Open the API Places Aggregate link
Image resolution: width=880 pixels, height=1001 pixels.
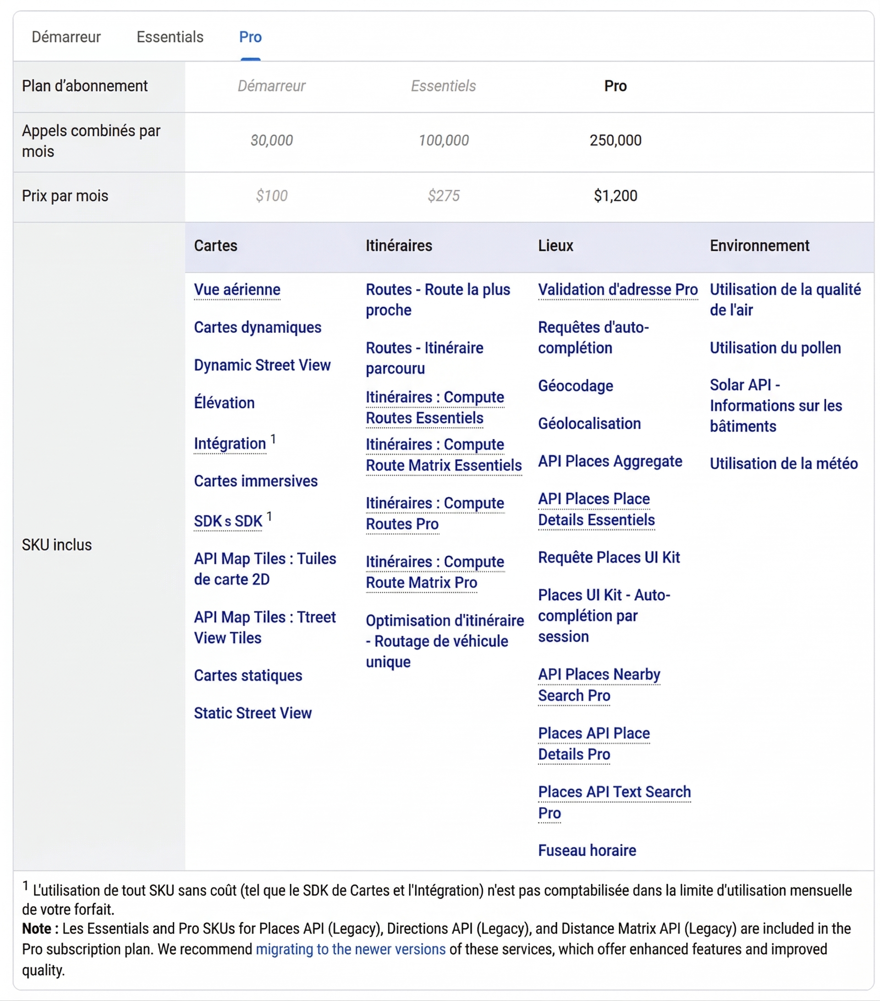pyautogui.click(x=610, y=462)
